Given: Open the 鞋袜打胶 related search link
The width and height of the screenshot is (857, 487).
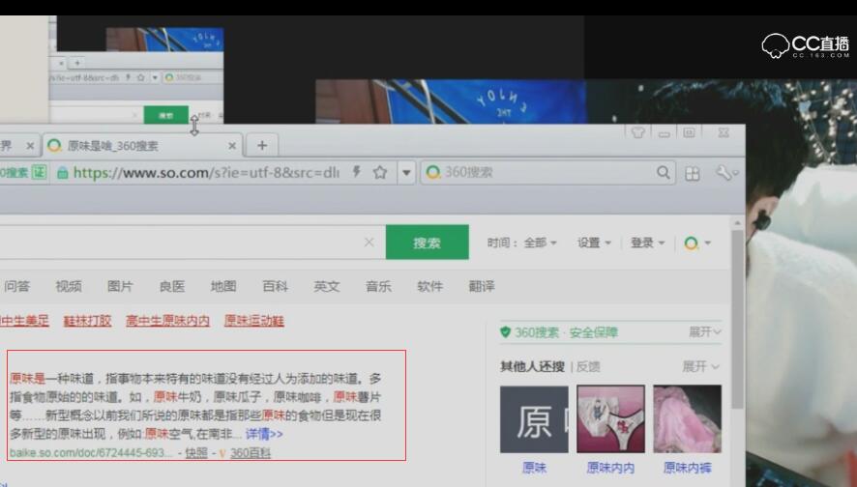Looking at the screenshot, I should 87,321.
